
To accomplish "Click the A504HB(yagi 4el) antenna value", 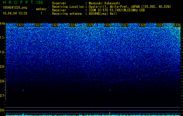I will tap(103, 14).
